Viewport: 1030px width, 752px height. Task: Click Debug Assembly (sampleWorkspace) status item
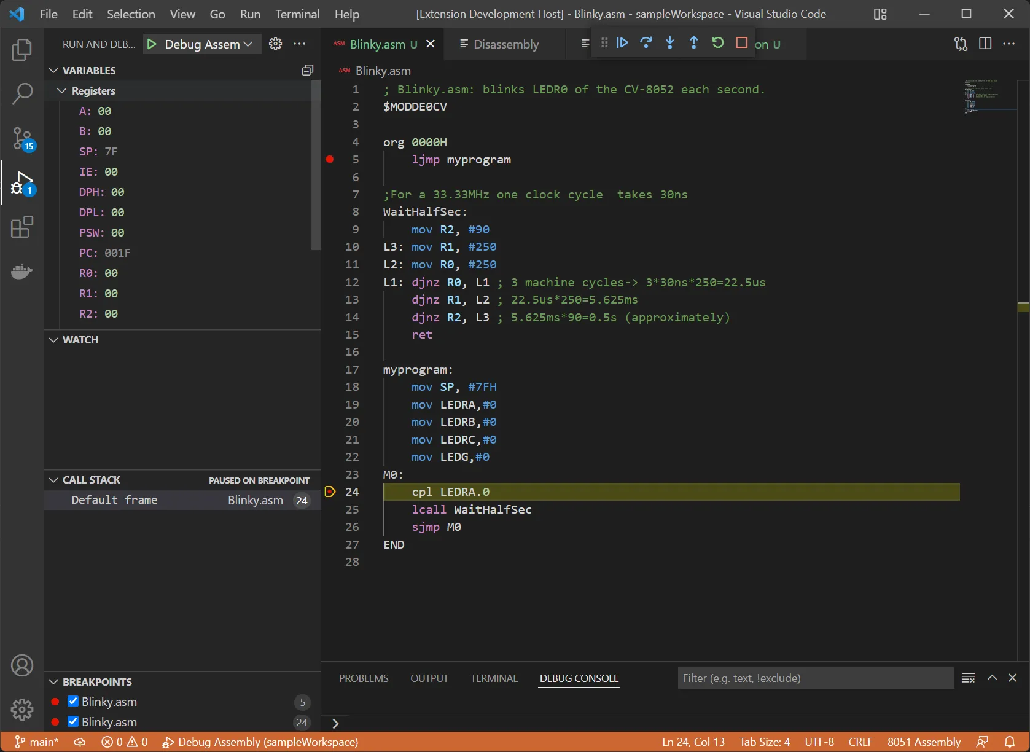click(x=260, y=742)
